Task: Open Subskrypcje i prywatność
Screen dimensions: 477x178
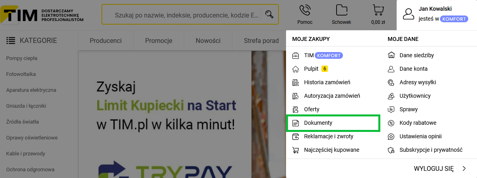Action: coord(431,150)
